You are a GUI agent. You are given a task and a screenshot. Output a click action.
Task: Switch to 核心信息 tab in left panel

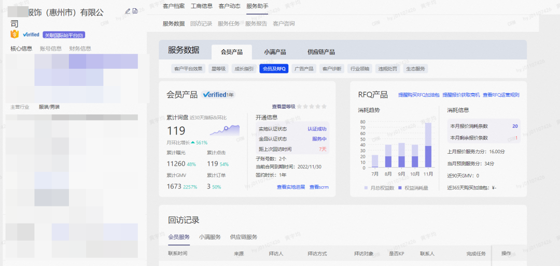[x=21, y=49]
